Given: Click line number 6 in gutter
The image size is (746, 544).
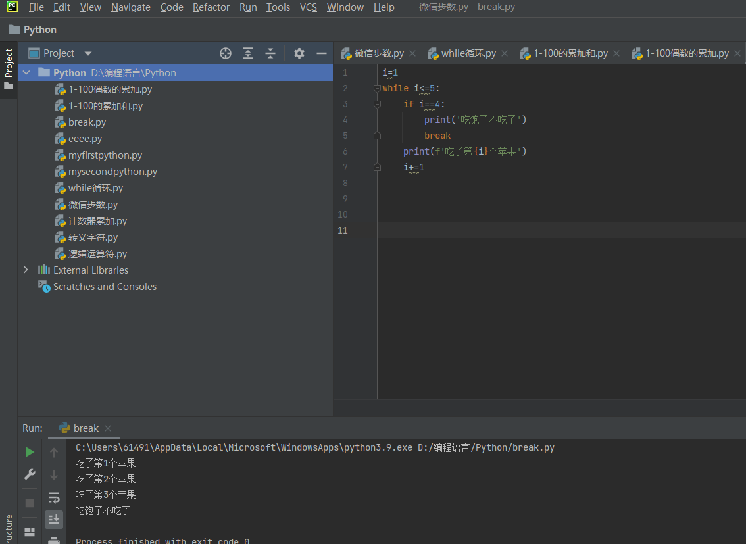Looking at the screenshot, I should tap(345, 151).
